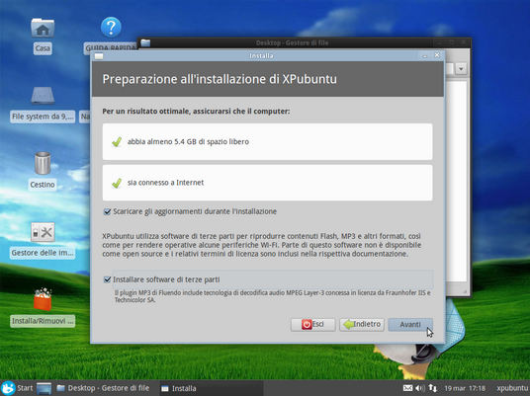
Task: Click the mail envelope tray icon
Action: [x=407, y=388]
